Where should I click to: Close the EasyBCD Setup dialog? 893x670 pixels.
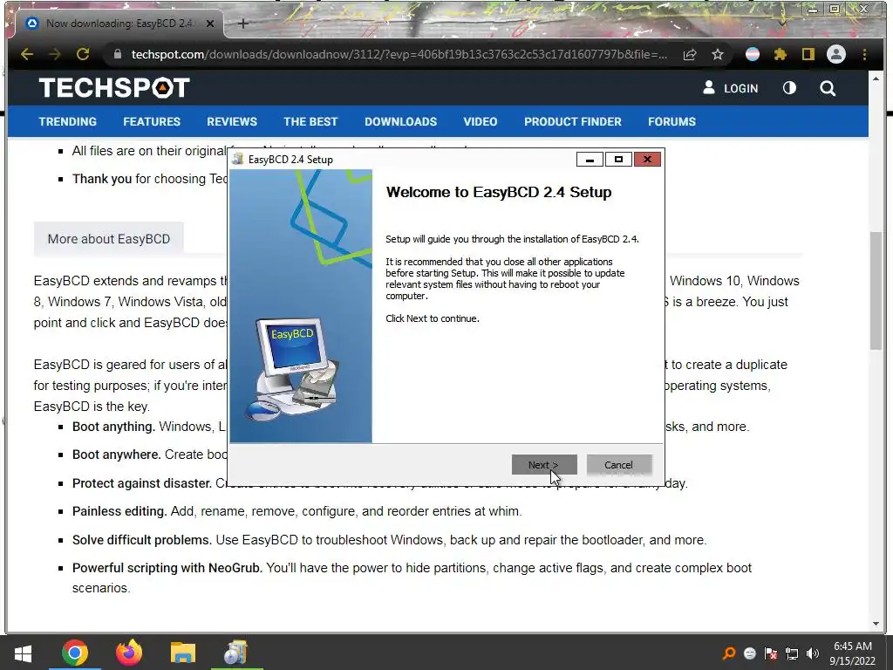point(647,160)
